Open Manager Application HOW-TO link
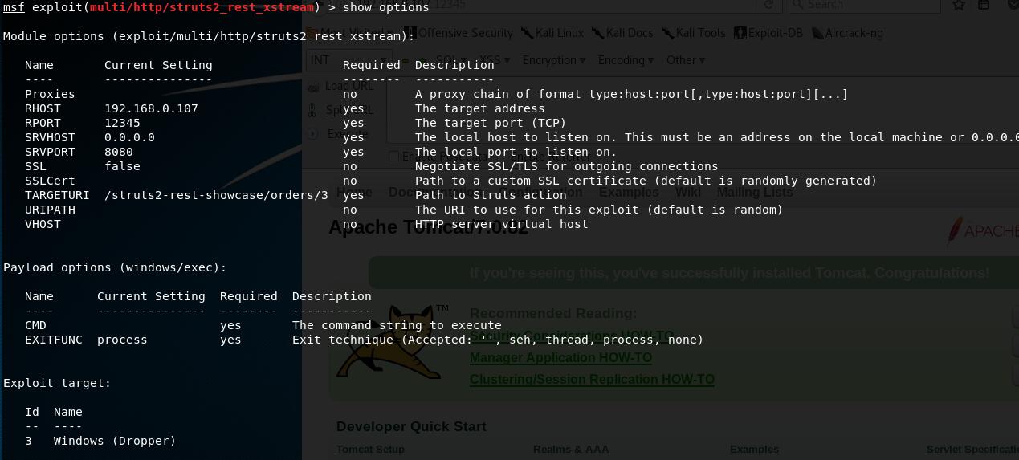The width and height of the screenshot is (1019, 460). click(x=560, y=357)
